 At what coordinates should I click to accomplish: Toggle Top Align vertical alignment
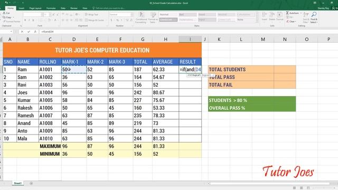click(x=63, y=14)
